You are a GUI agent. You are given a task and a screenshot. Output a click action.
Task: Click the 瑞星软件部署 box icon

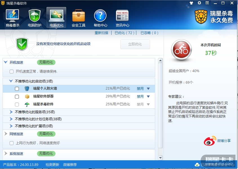27,96
